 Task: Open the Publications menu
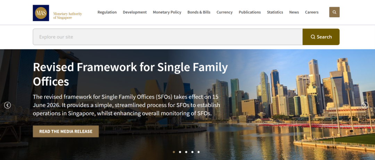pos(250,12)
